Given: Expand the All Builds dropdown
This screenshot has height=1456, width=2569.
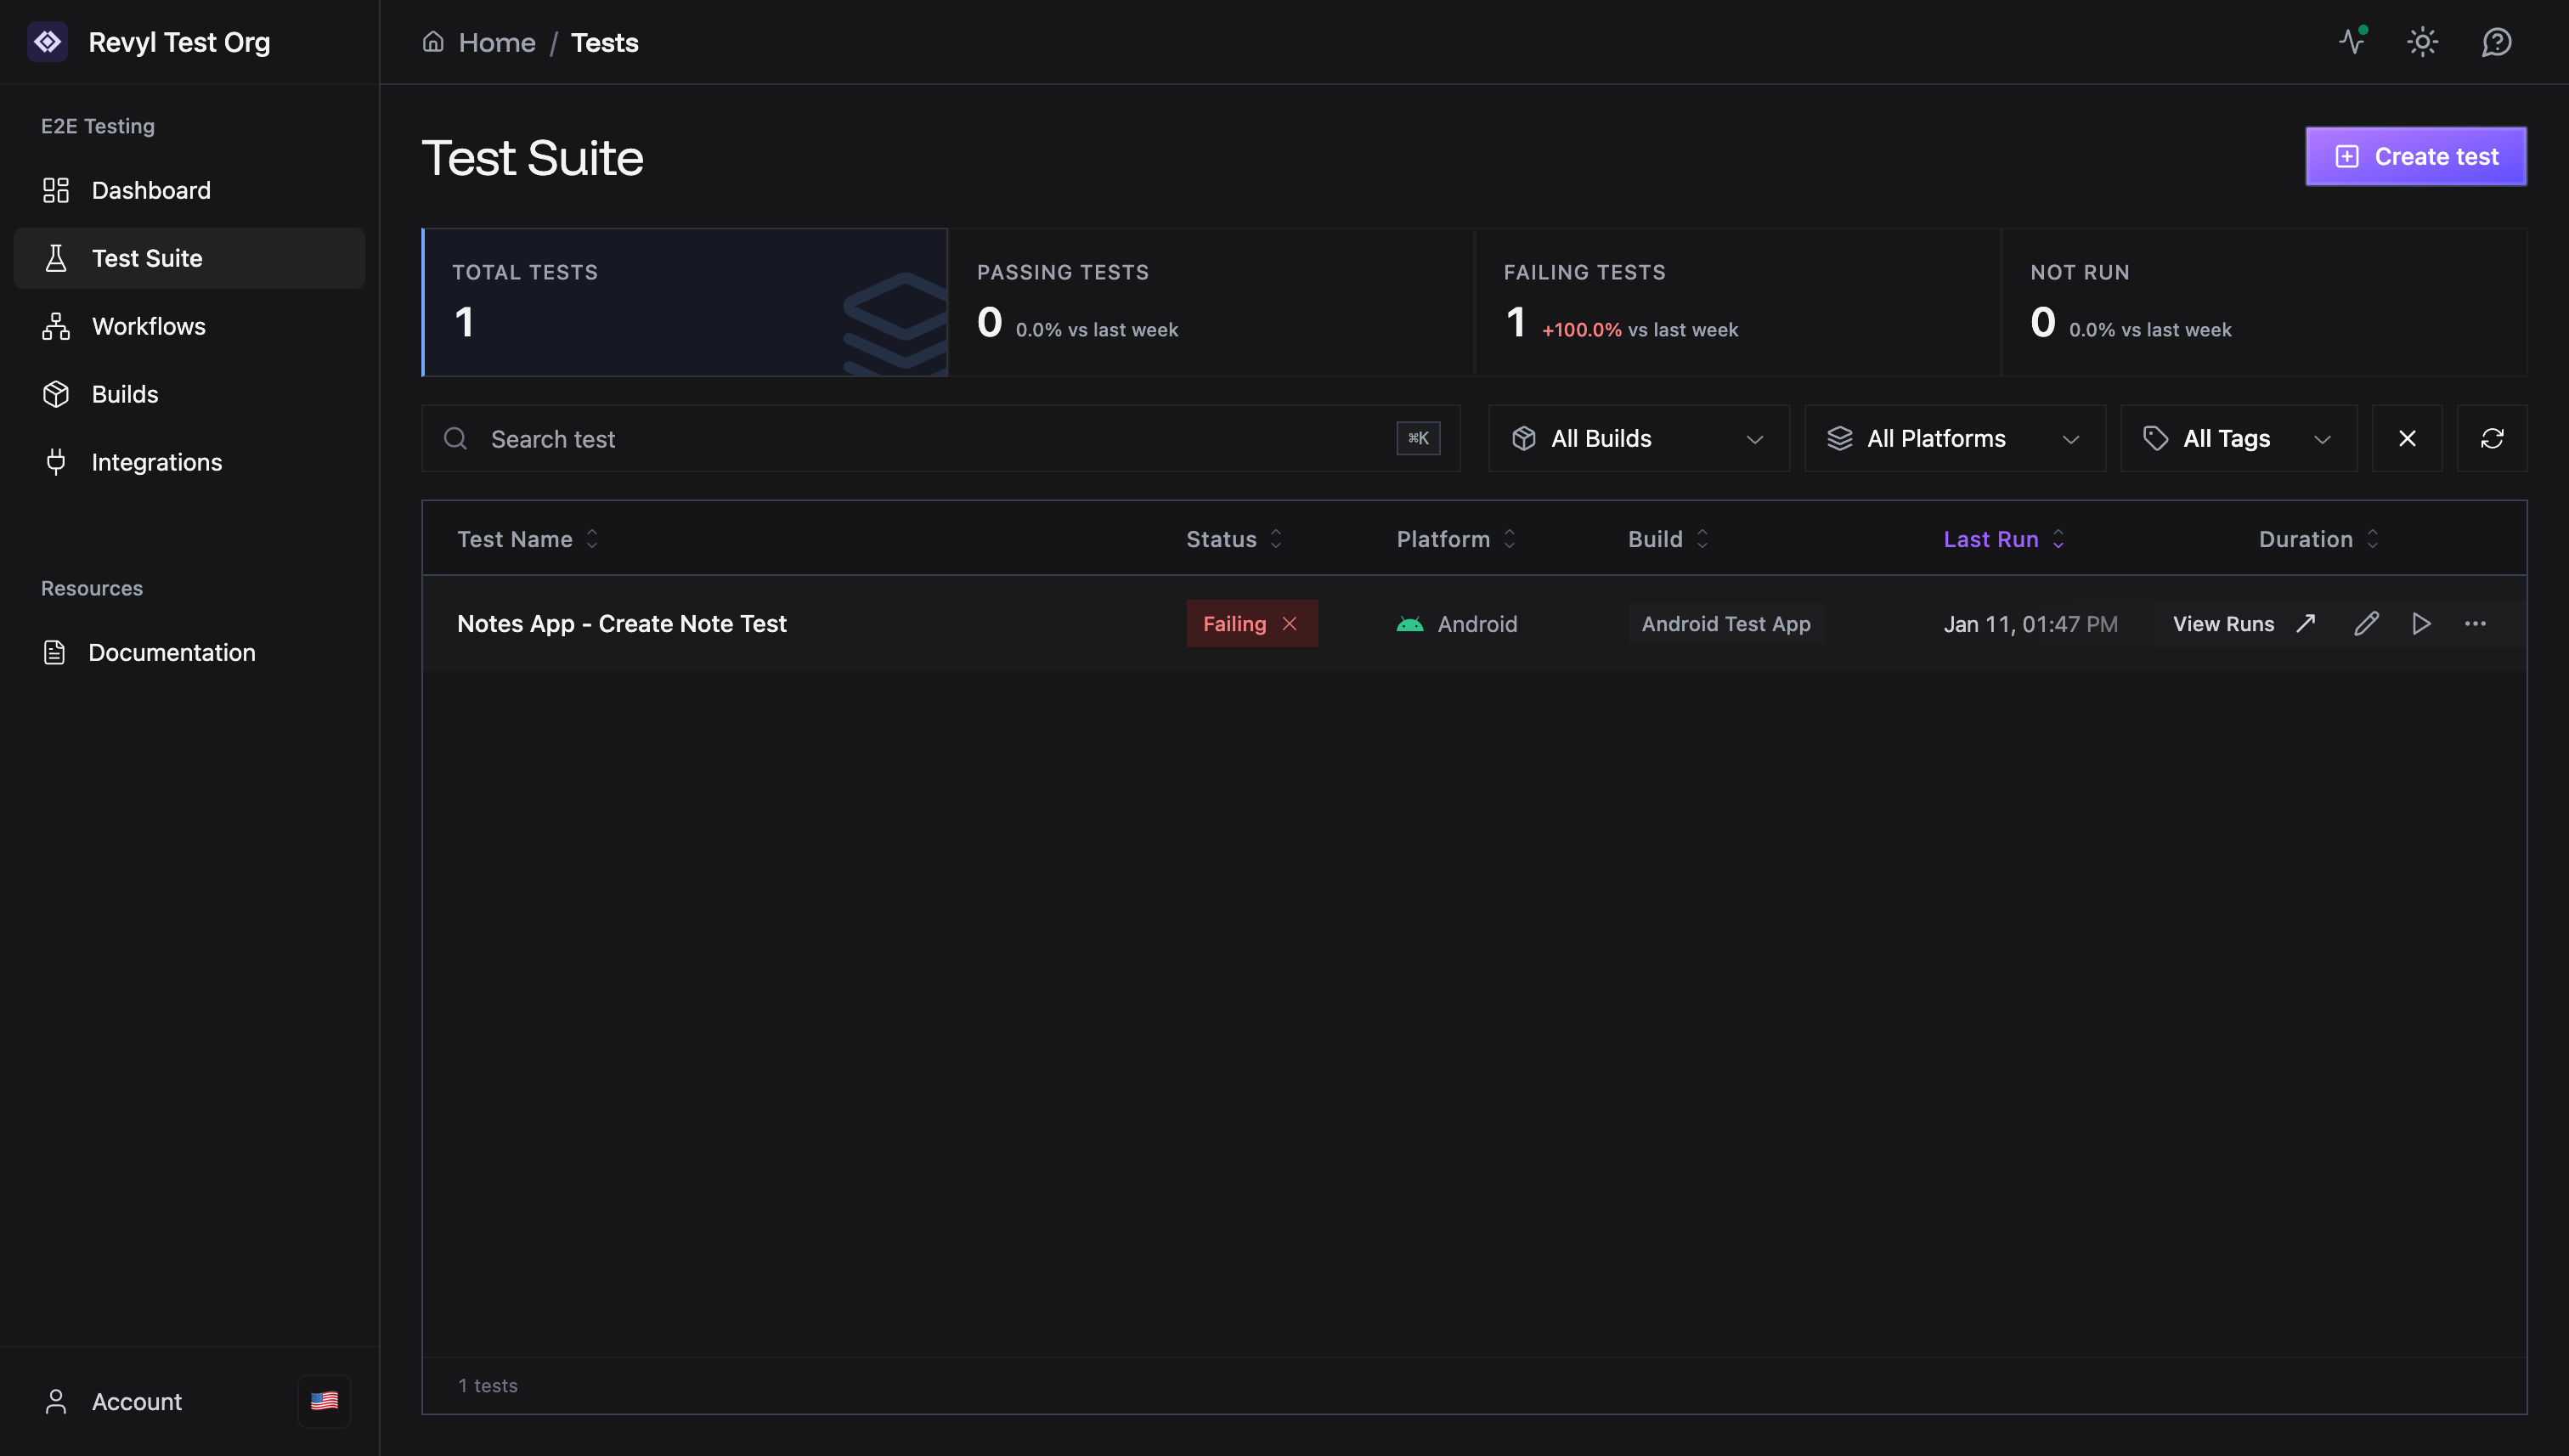Looking at the screenshot, I should tap(1638, 438).
